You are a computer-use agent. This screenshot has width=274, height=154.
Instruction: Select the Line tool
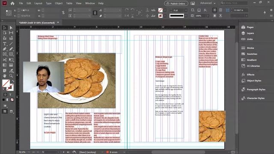pyautogui.click(x=11, y=44)
